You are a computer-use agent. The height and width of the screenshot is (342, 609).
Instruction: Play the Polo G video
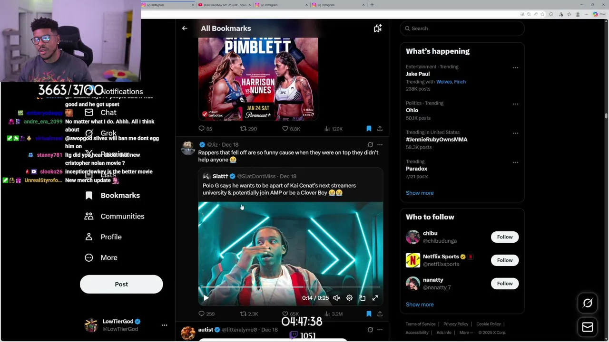(x=206, y=298)
